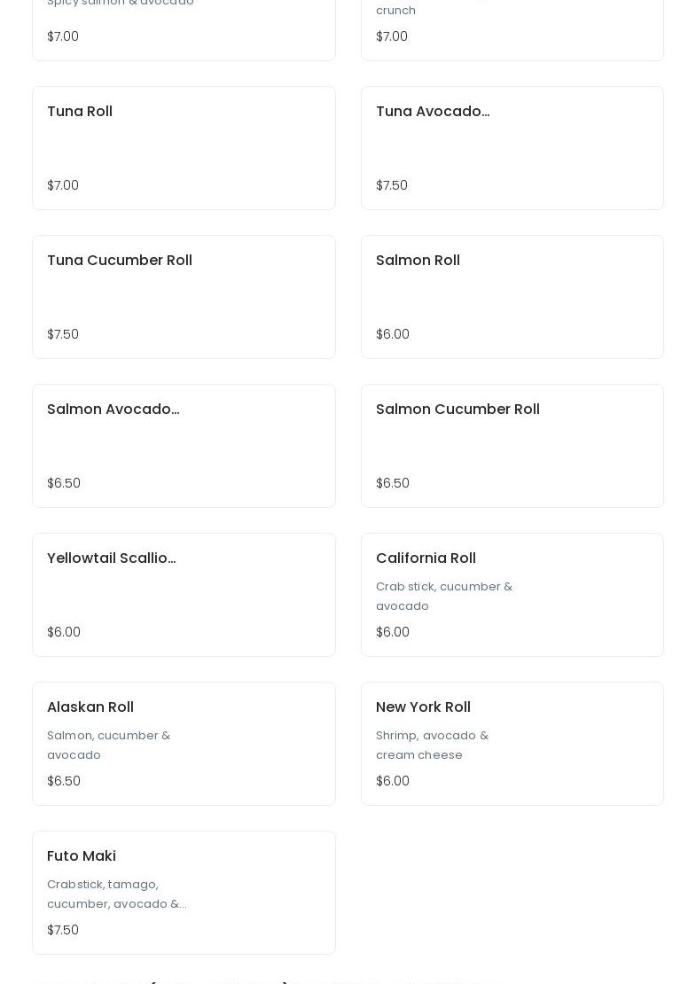Open the Salmon Roll item
Image resolution: width=696 pixels, height=984 pixels.
[512, 297]
